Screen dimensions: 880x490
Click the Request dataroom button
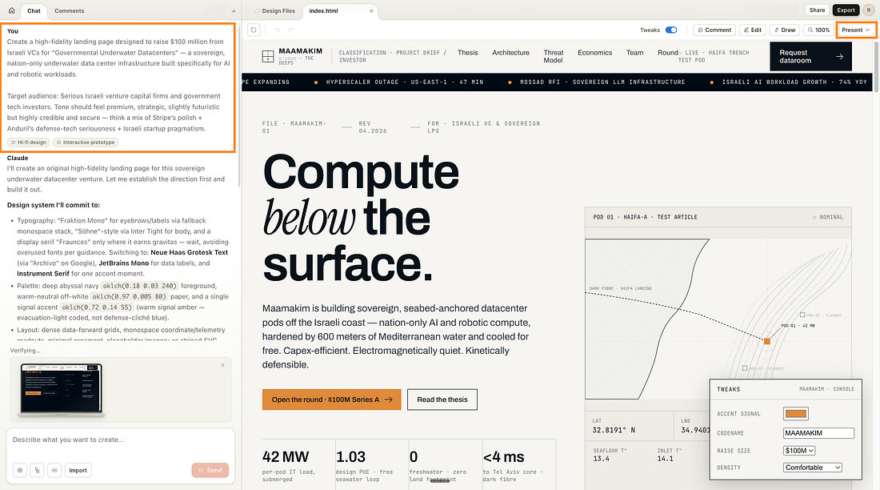click(810, 57)
